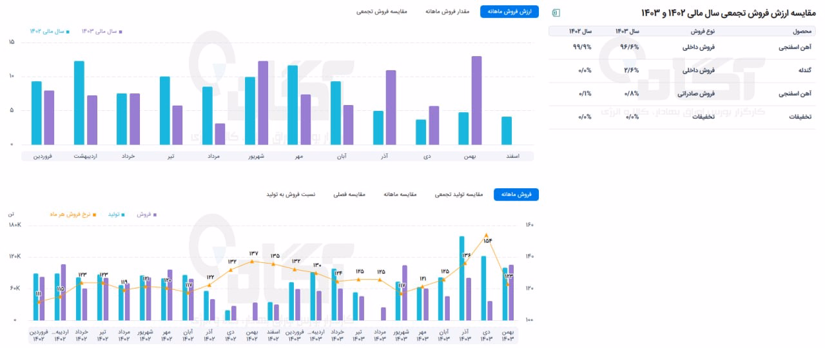Click the purple شهریور bar in top chart

263,103
